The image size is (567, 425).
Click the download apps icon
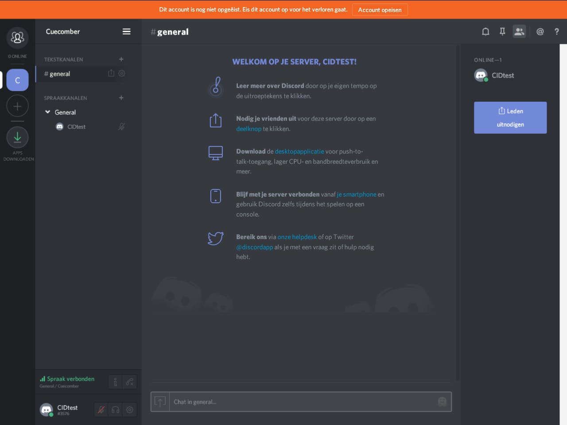tap(17, 137)
